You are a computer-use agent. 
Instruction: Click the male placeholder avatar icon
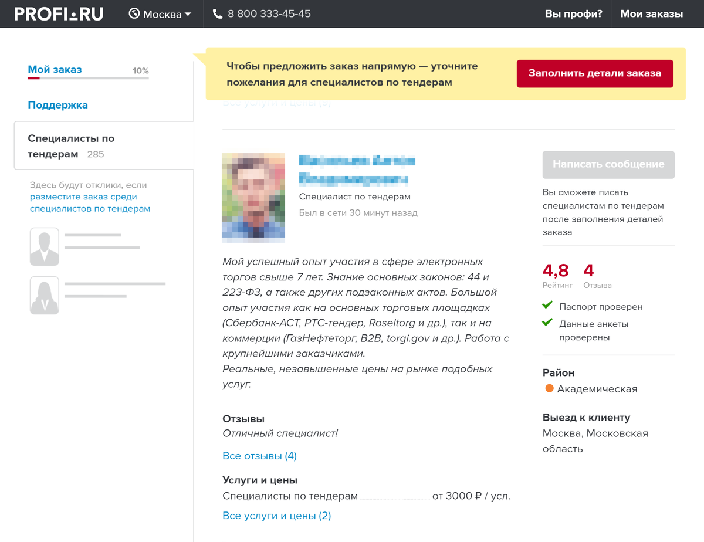[45, 247]
